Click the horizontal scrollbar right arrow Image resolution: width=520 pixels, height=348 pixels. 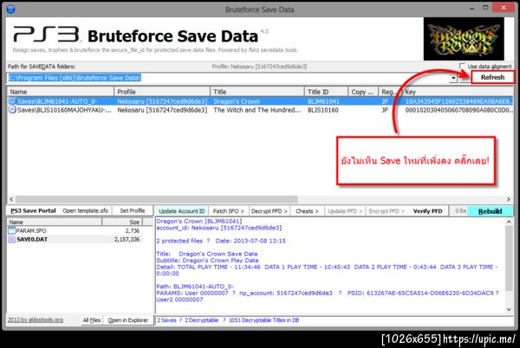(x=509, y=199)
